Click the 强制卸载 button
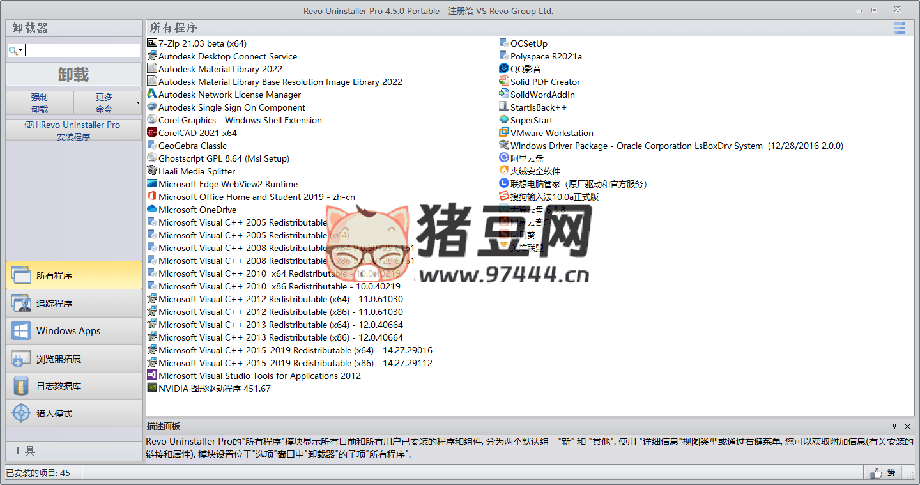920x485 pixels. (39, 102)
